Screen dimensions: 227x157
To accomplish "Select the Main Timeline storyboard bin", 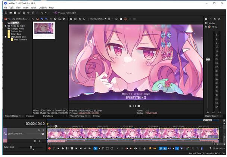I will point(20,40).
